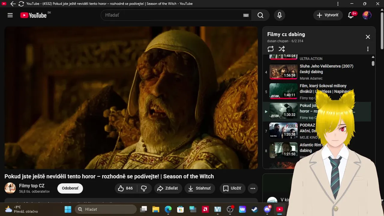Go to the YouTube home logo
Viewport: 384px width, 216px height.
point(33,15)
